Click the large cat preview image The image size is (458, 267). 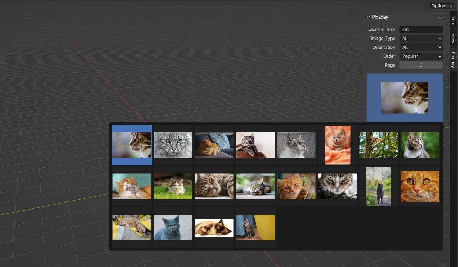click(x=404, y=98)
